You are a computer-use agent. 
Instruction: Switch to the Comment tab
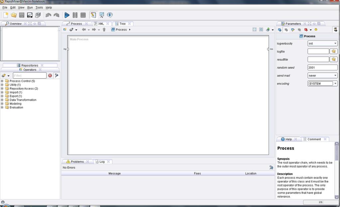click(x=314, y=139)
